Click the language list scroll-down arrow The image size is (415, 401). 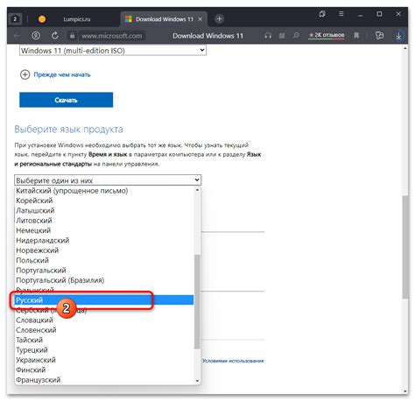pos(197,381)
